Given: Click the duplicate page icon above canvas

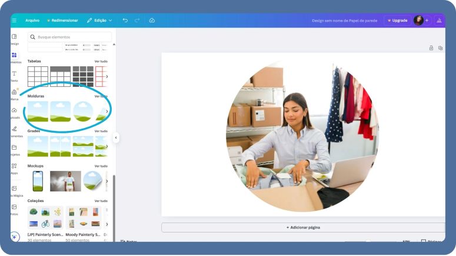Looking at the screenshot, I should tap(440, 48).
